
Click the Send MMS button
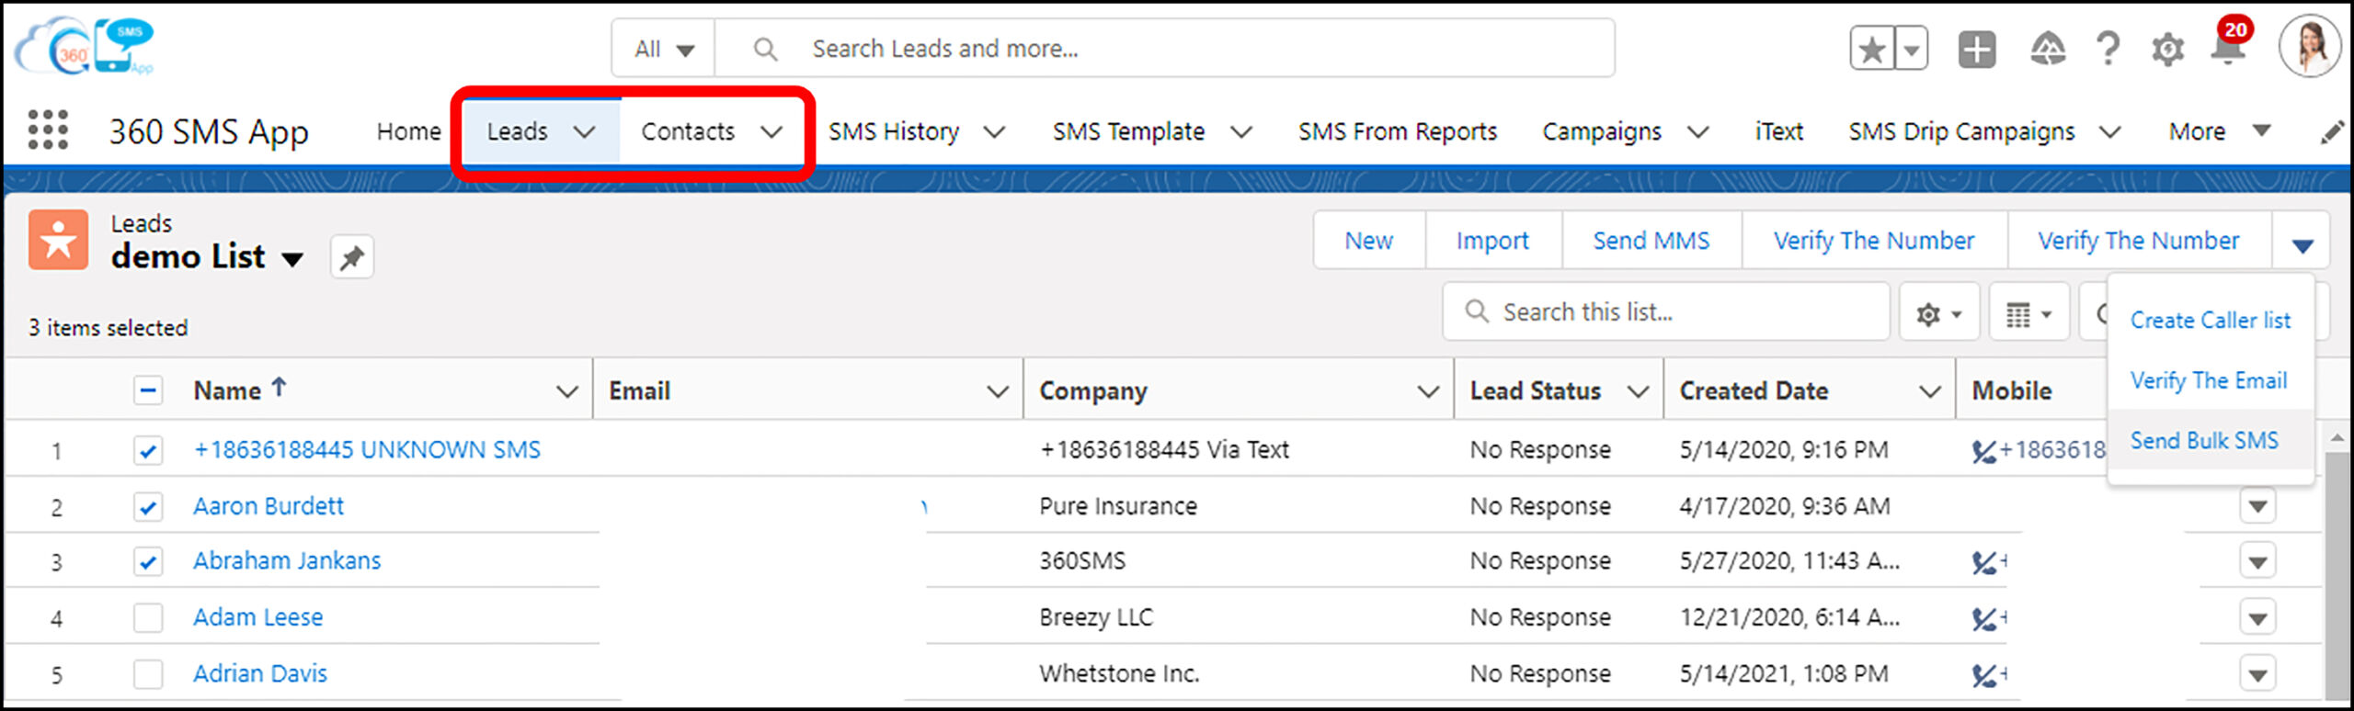1651,241
